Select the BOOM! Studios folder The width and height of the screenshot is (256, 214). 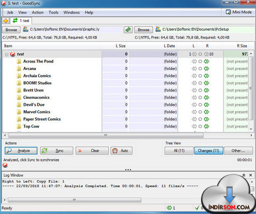pyautogui.click(x=37, y=83)
